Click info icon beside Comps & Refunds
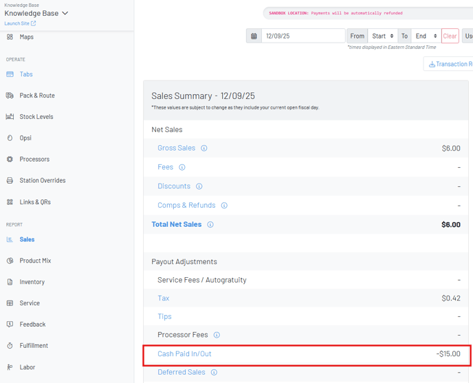473x383 pixels. [x=224, y=206]
